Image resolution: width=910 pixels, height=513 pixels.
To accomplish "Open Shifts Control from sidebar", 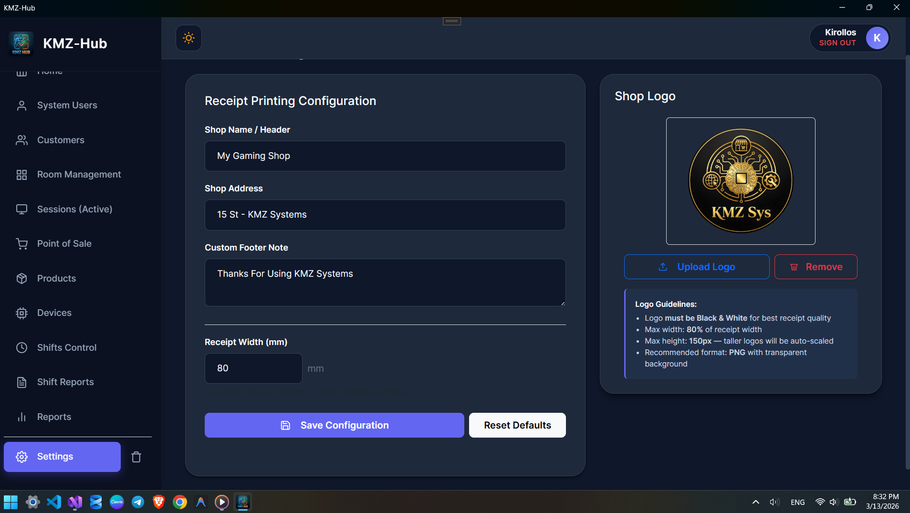I will tap(66, 348).
